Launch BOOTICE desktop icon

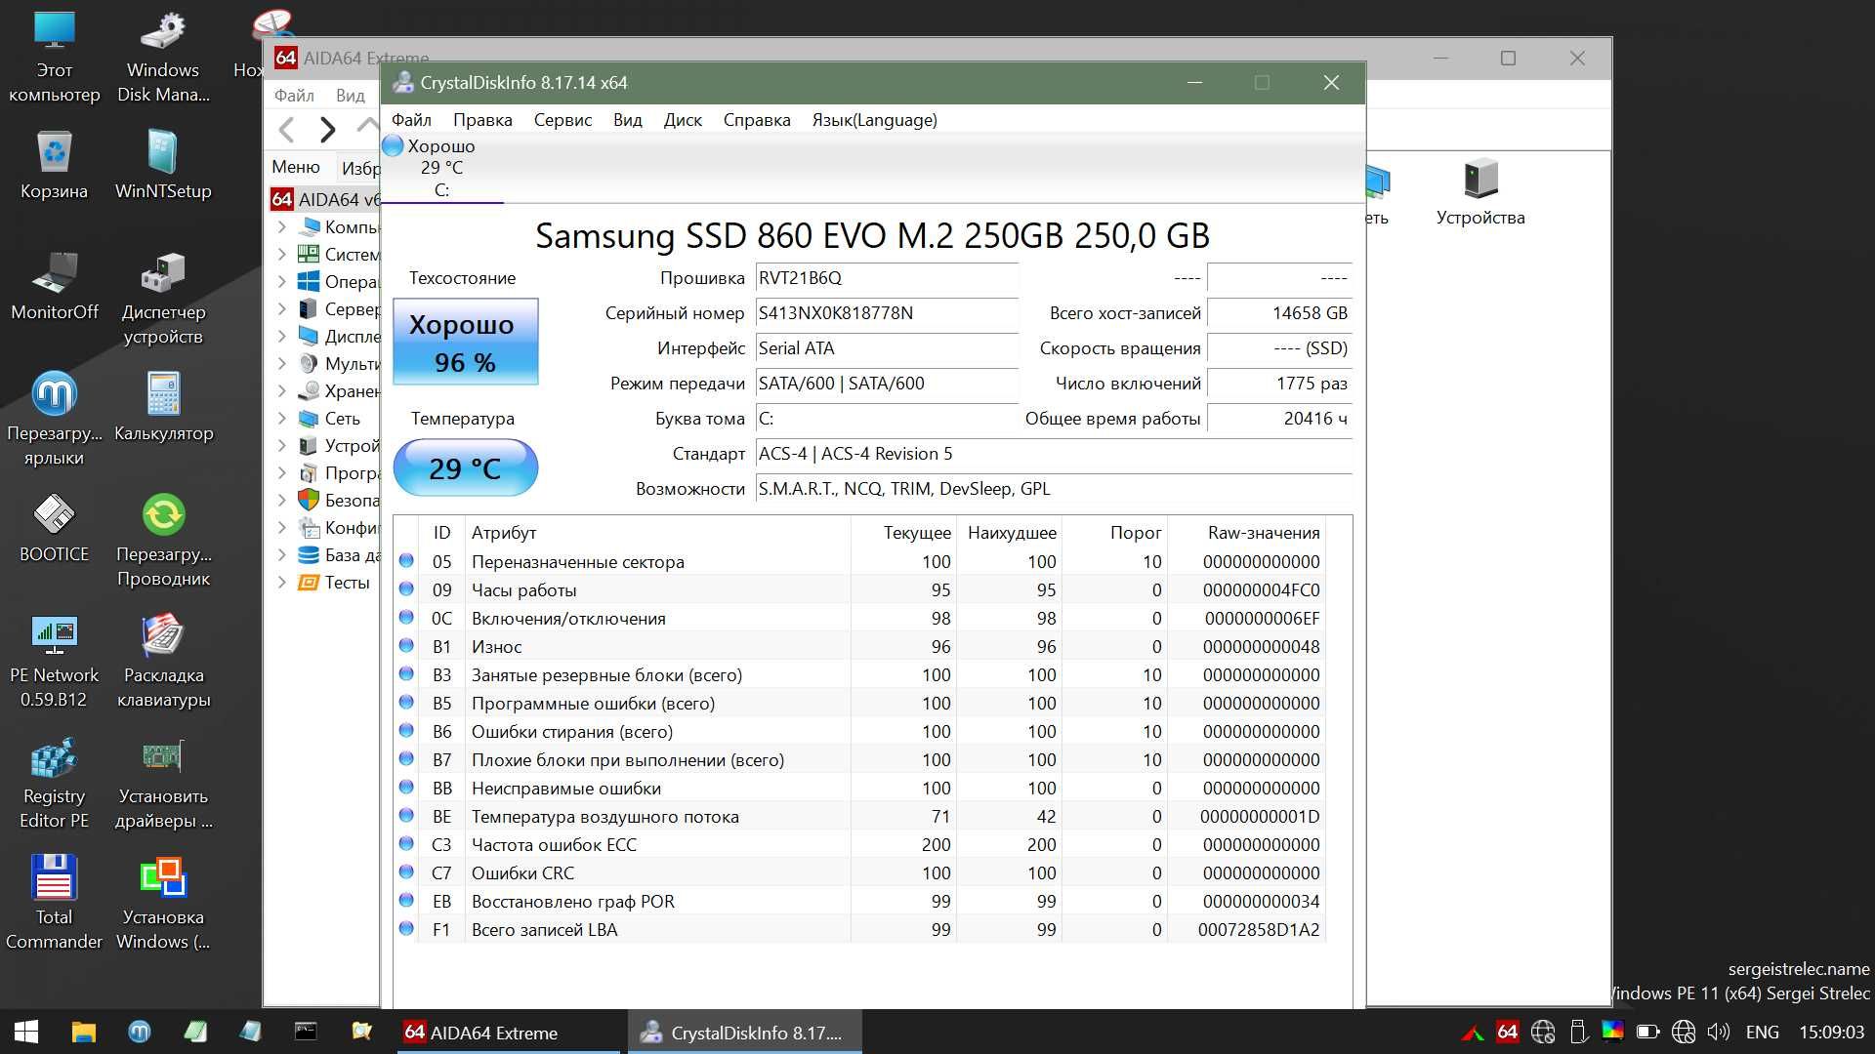(54, 528)
